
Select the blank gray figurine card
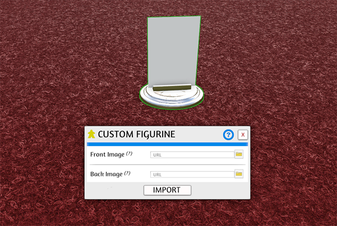[174, 51]
